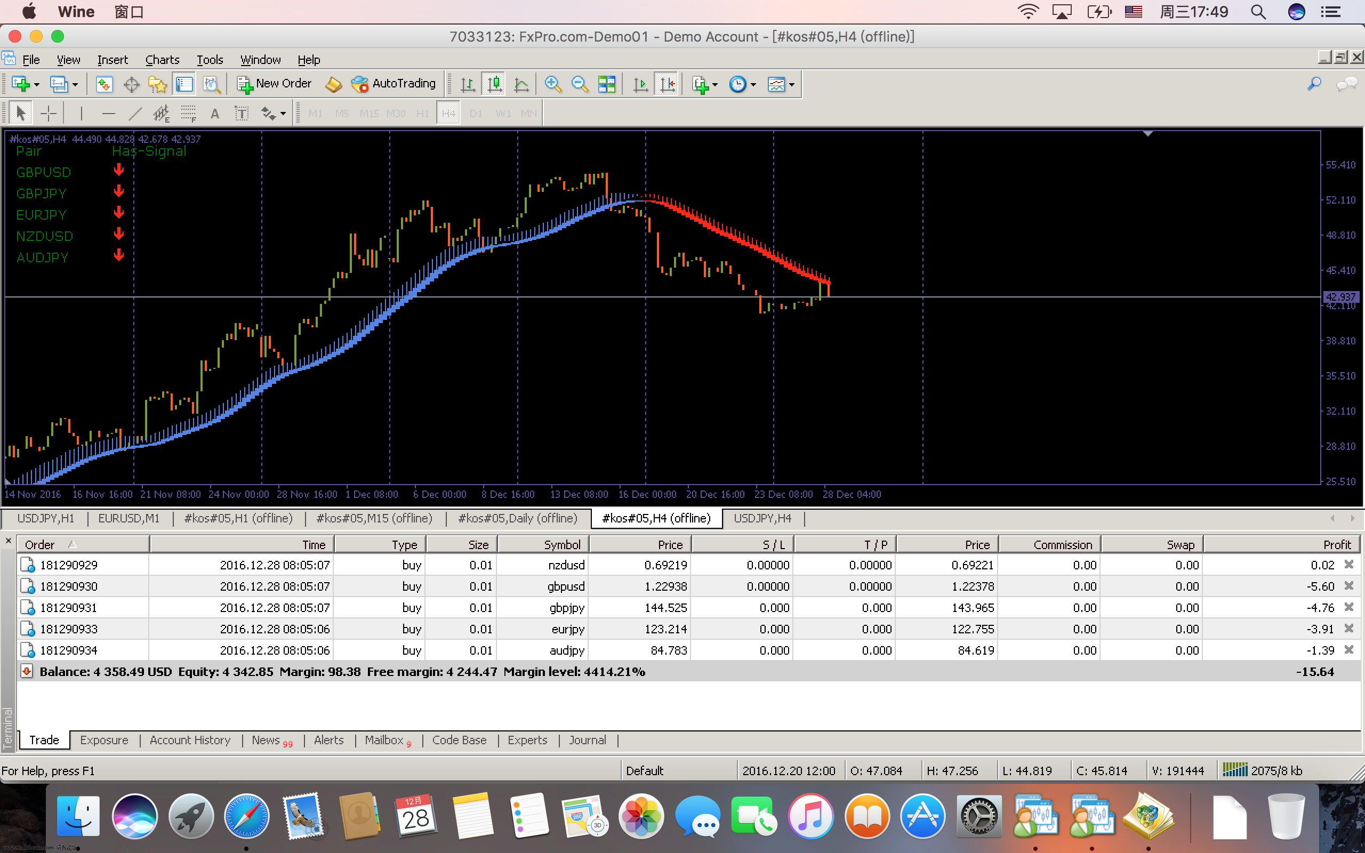Open the Experts terminal tab
The height and width of the screenshot is (853, 1365).
[x=527, y=740]
